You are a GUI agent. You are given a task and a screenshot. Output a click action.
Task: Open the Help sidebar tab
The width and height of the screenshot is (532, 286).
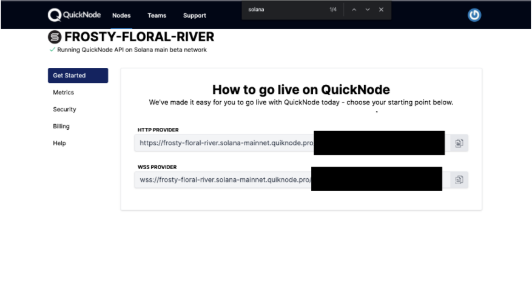pos(59,143)
